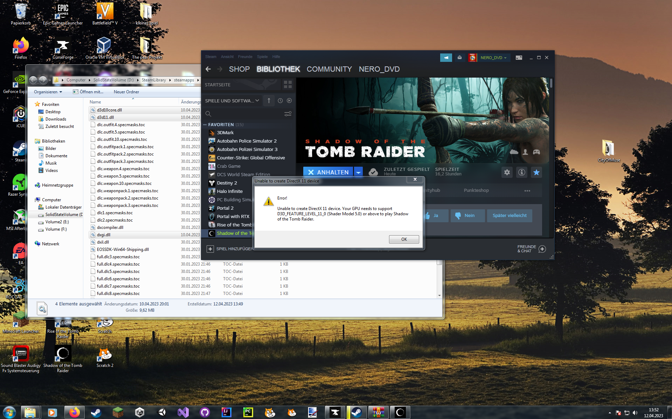Open the NERO_DVD account dropdown

[493, 58]
